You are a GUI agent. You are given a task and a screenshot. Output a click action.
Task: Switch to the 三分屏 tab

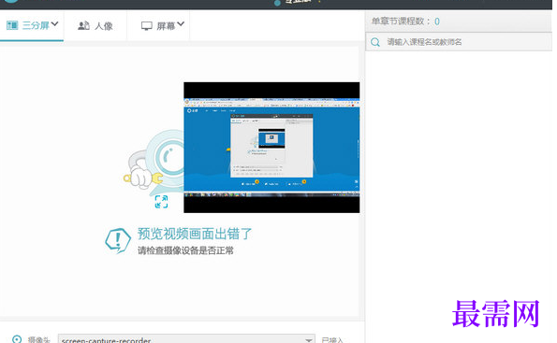click(32, 25)
